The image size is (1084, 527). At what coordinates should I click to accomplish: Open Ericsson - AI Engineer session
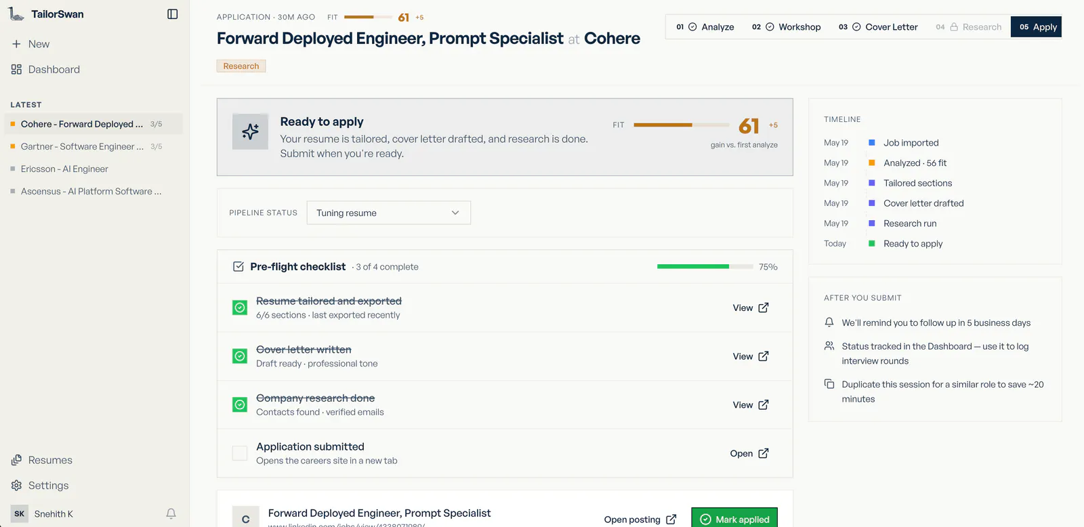coord(93,169)
